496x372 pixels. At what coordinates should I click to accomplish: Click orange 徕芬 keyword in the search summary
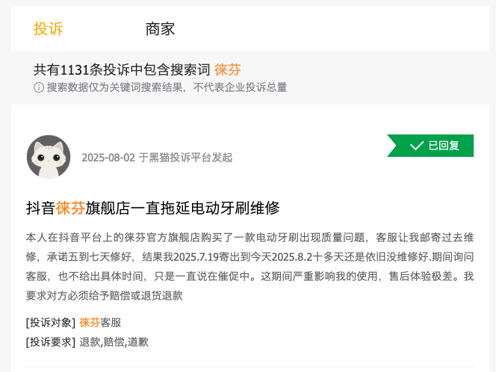[227, 69]
